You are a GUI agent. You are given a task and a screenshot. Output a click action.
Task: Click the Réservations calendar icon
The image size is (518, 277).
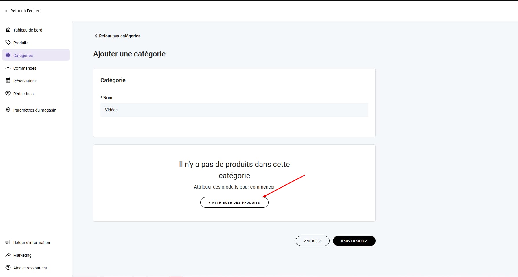click(8, 81)
